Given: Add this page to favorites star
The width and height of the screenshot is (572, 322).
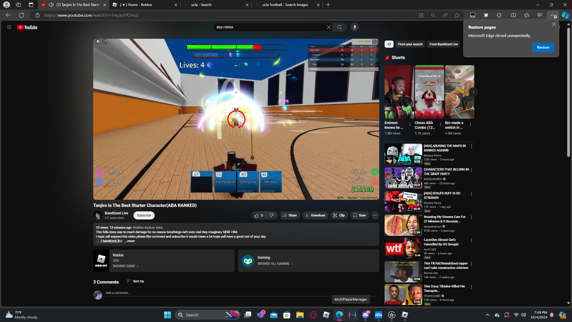Looking at the screenshot, I should tap(457, 15).
